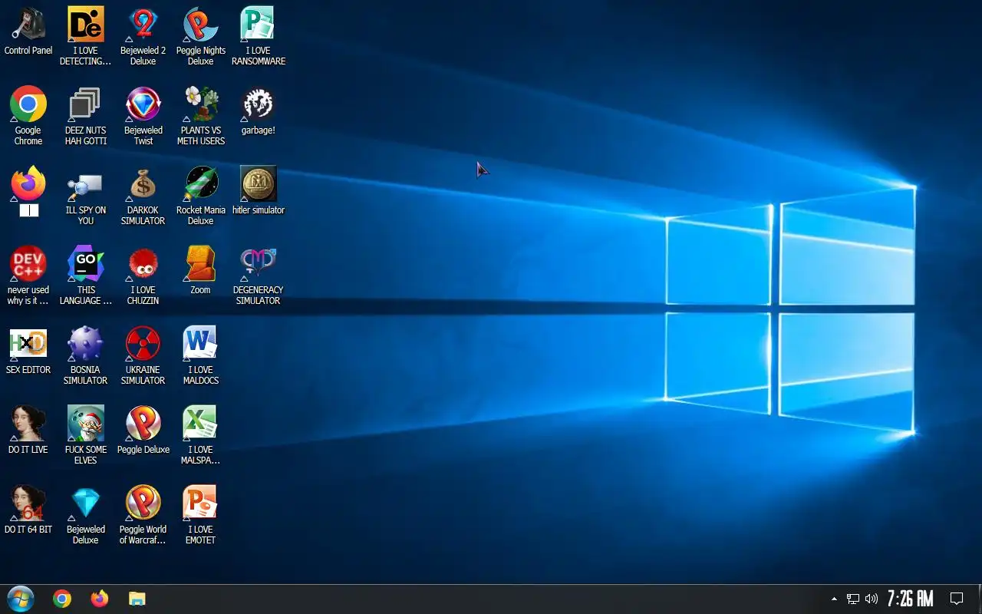Open Google Chrome desktop shortcut
This screenshot has height=614, width=982.
(28, 104)
